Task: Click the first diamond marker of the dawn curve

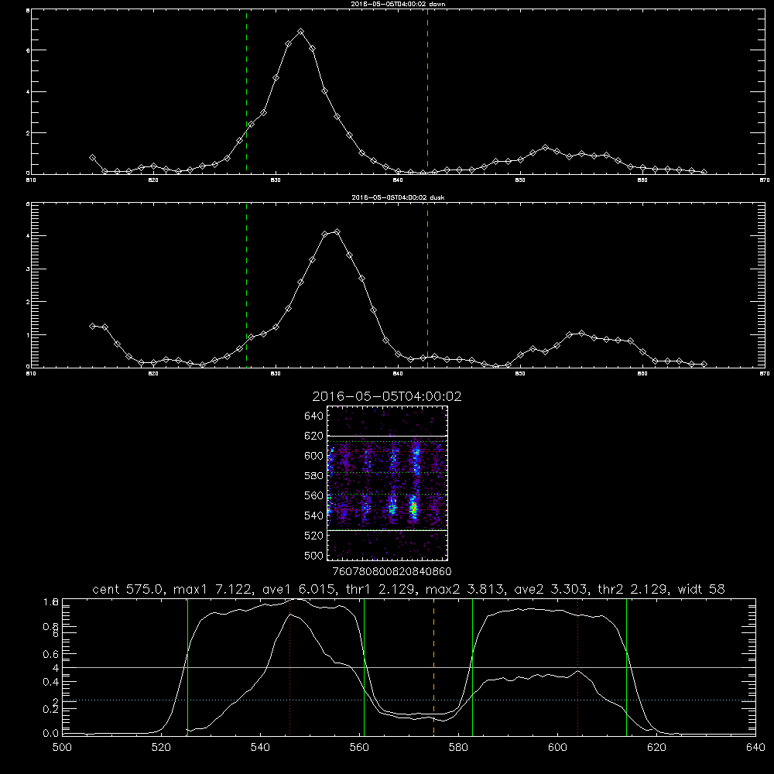Action: point(92,158)
